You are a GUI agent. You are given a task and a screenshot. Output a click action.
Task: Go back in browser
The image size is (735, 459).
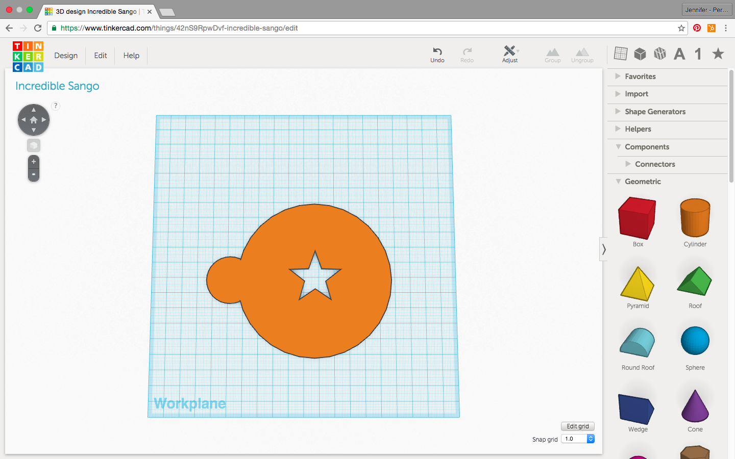pyautogui.click(x=9, y=28)
